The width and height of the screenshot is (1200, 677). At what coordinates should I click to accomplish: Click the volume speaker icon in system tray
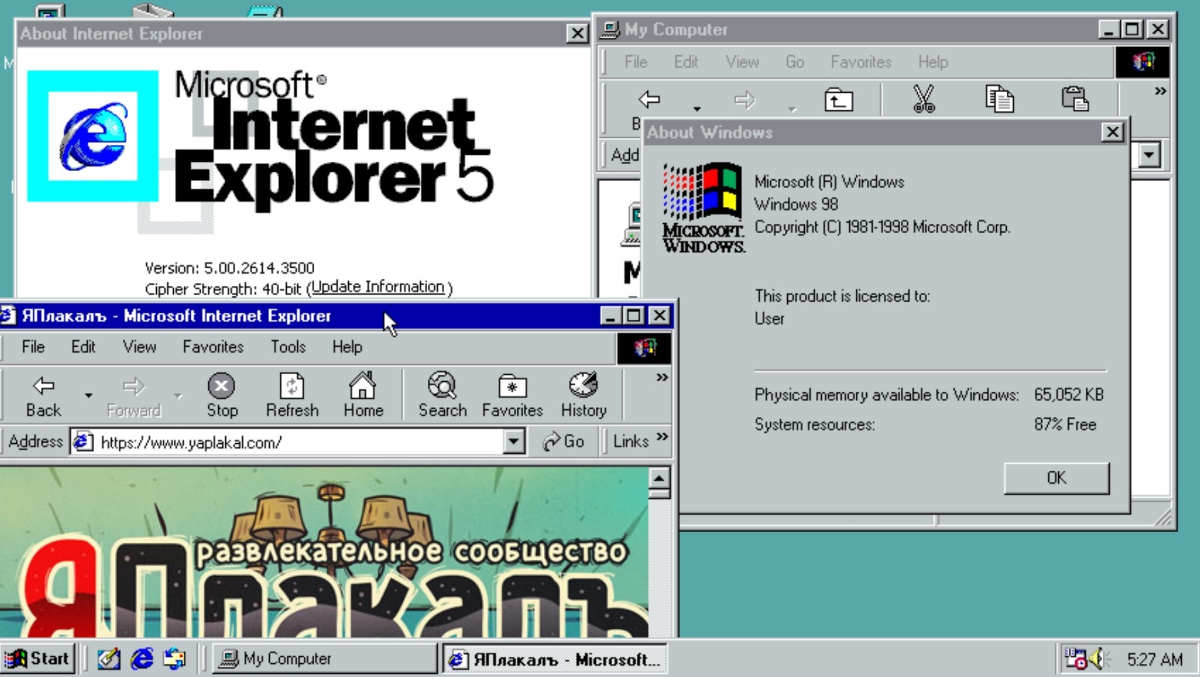coord(1097,659)
